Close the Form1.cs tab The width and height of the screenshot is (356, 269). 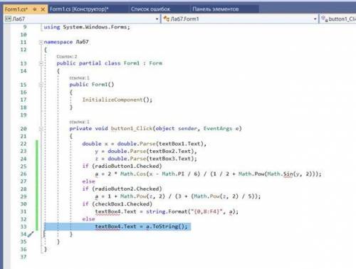(43, 9)
